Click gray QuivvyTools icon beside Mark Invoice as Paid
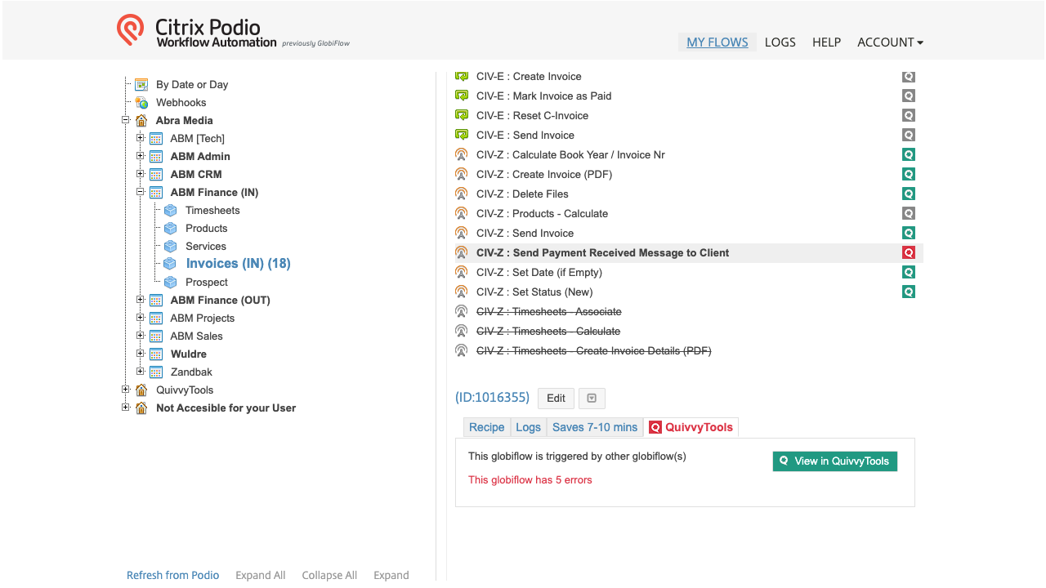This screenshot has width=1046, height=588. [908, 96]
